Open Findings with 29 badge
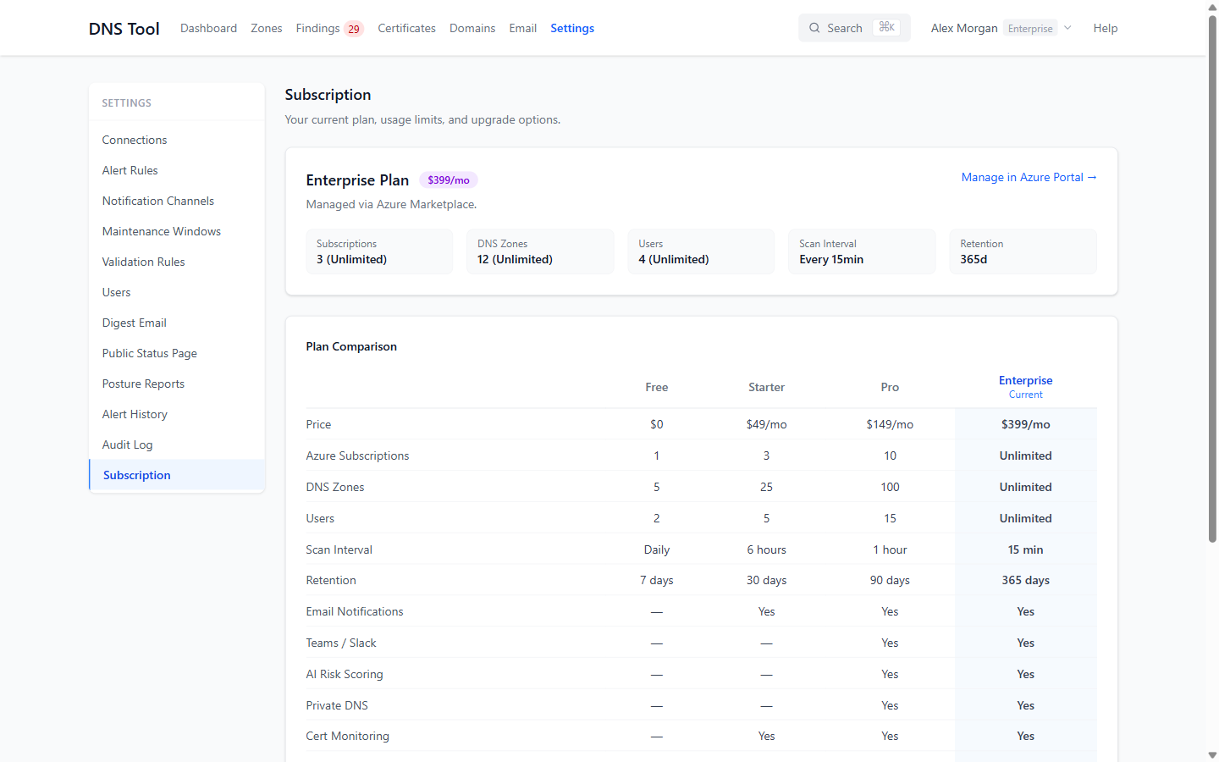 (329, 28)
